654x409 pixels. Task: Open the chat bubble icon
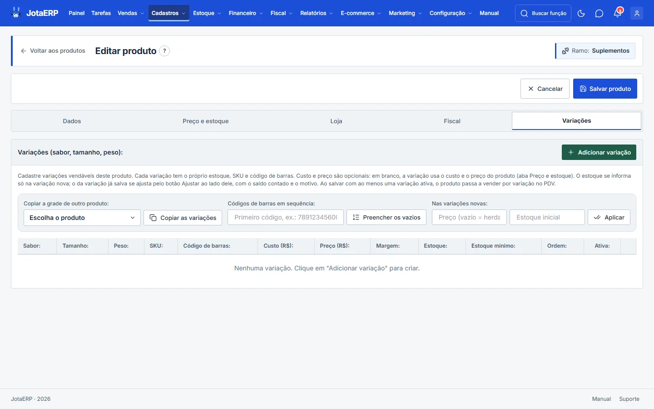click(x=599, y=13)
